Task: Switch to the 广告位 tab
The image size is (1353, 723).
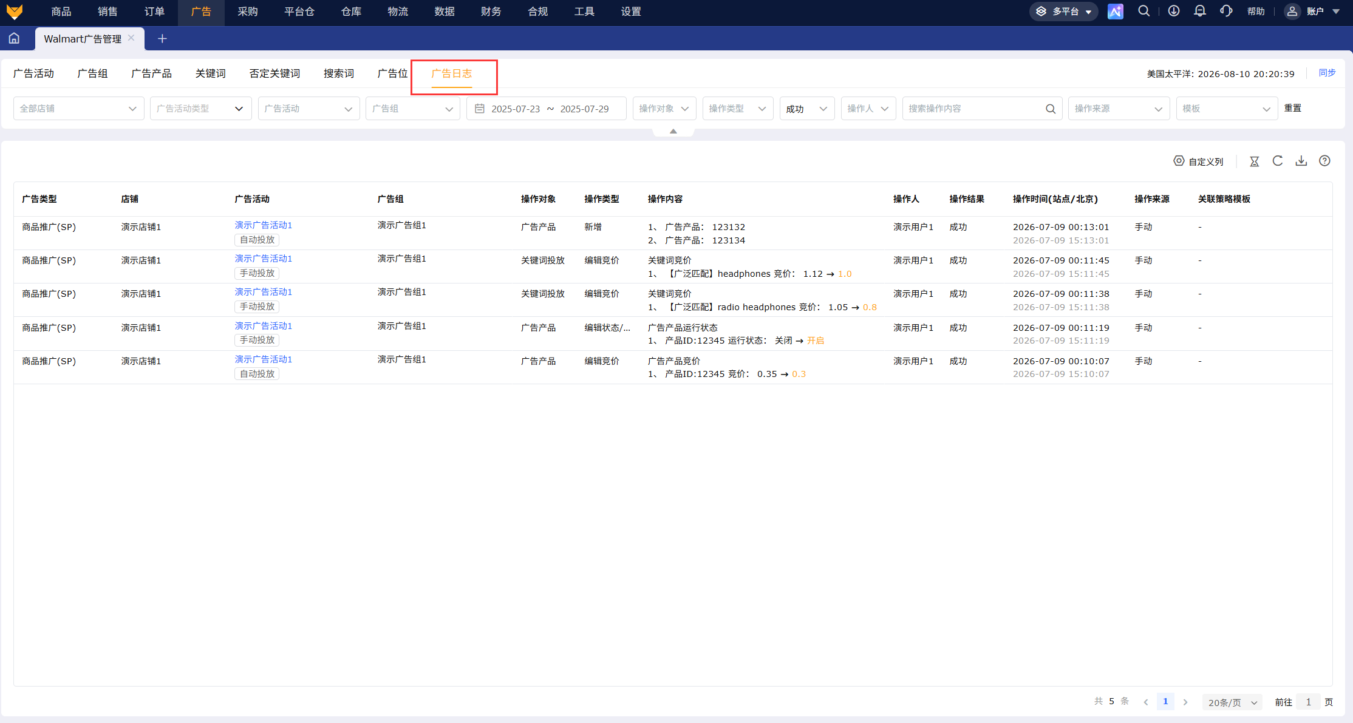Action: click(x=393, y=73)
